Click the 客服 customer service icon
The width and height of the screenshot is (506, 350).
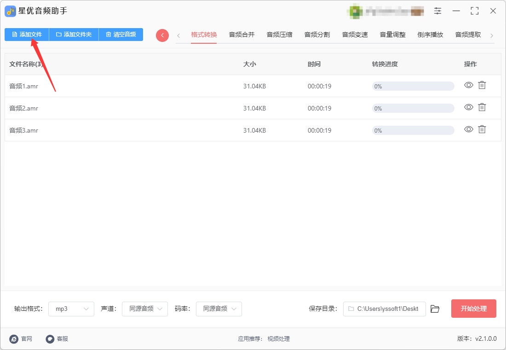pos(50,338)
